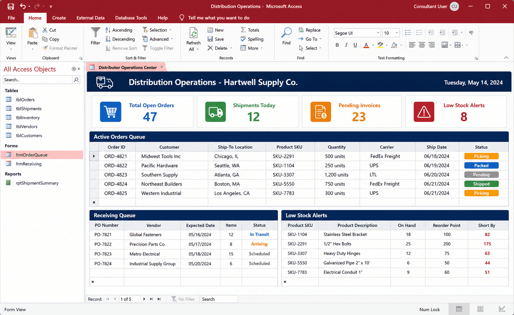Open the font name Segoe UI dropdown

378,33
